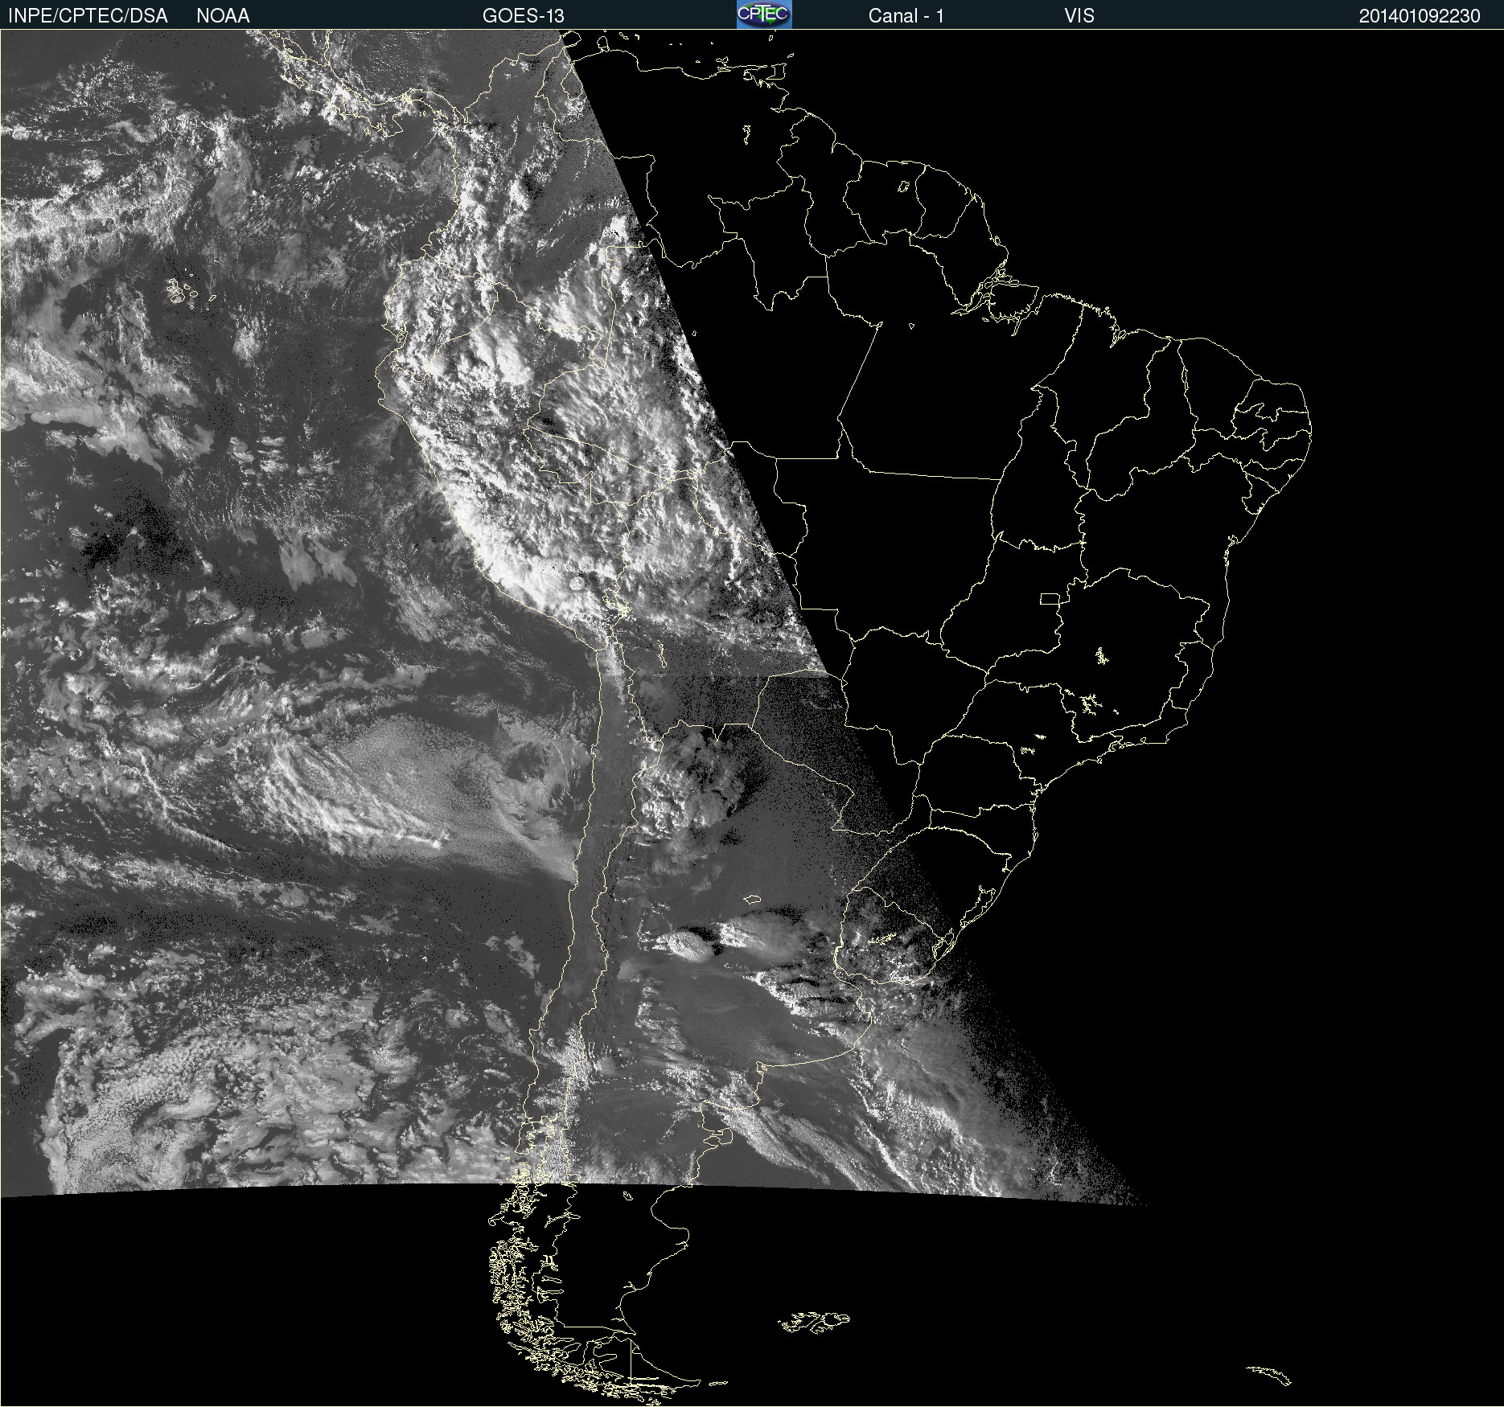1504x1407 pixels.
Task: Click the Mar Chiquita lake outline in Argentina
Action: click(752, 899)
